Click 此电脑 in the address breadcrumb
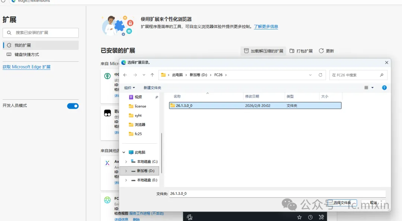Viewport: 402px width, 221px height. pyautogui.click(x=178, y=75)
